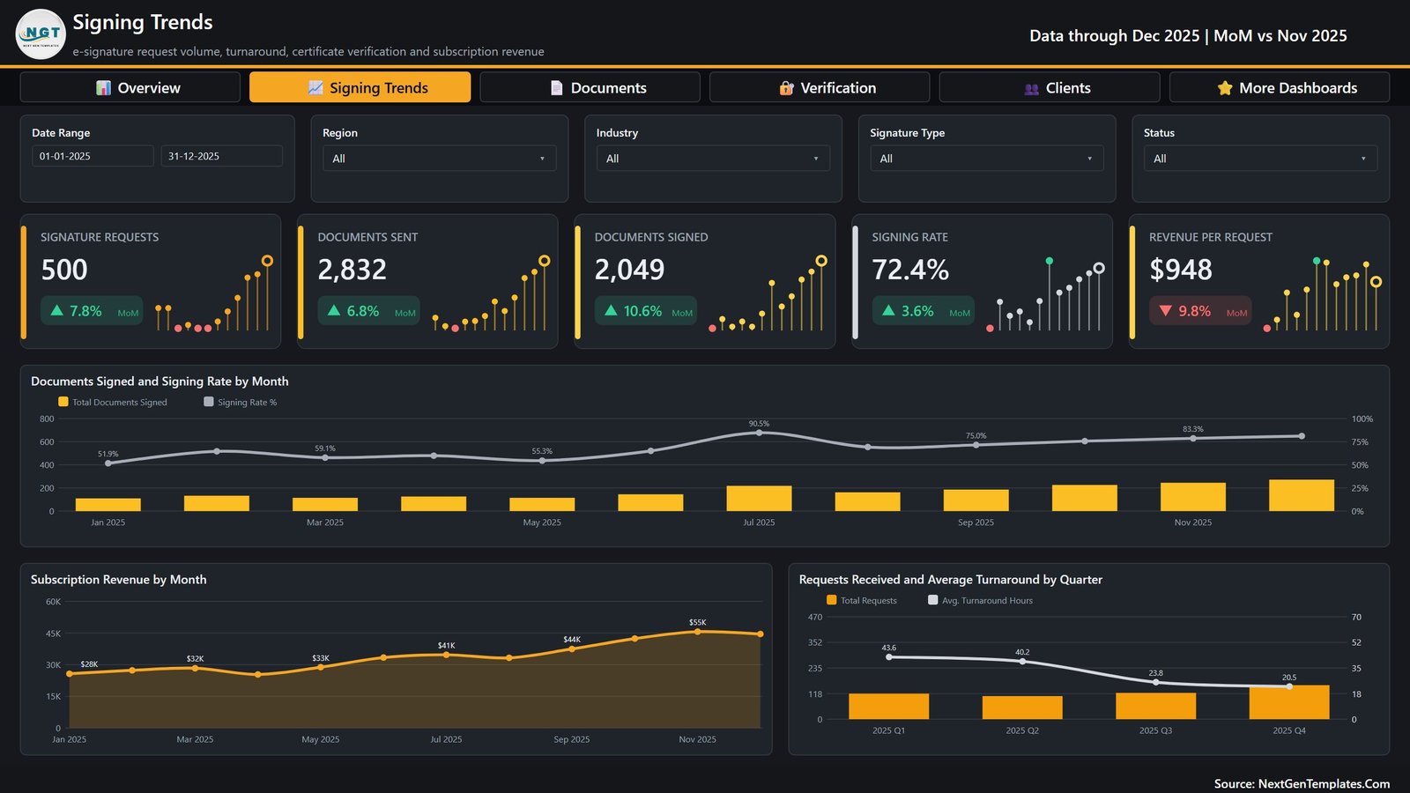
Task: Click the Documents Sent sparkline chart
Action: coord(490,294)
